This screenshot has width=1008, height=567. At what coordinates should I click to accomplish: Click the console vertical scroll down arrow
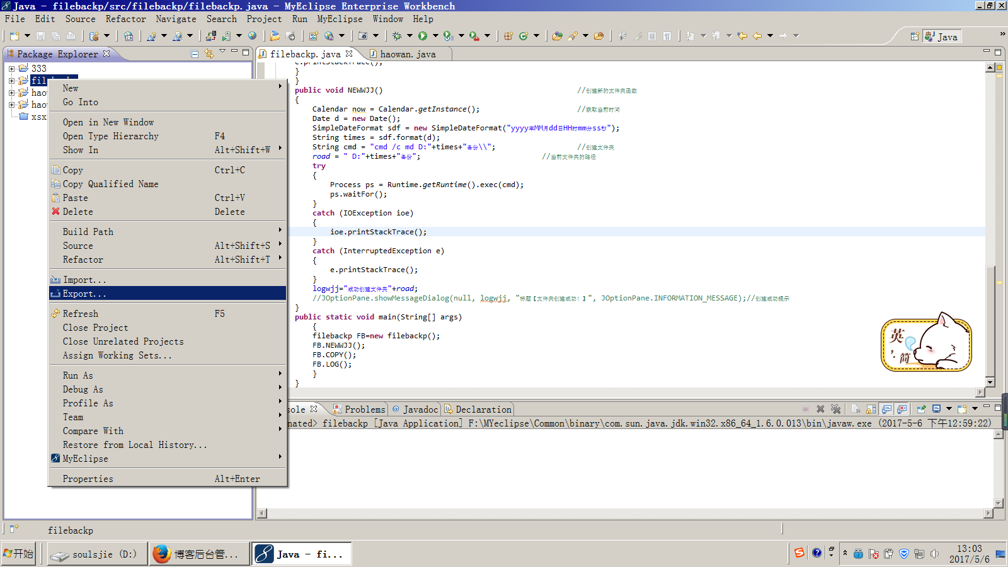pos(998,503)
